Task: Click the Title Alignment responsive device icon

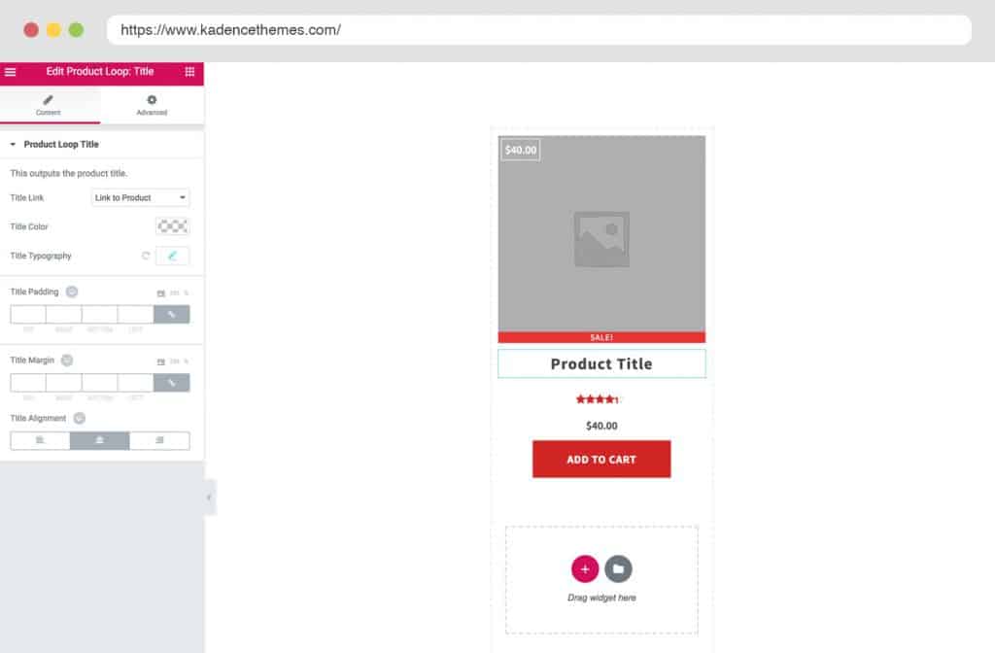Action: pos(80,418)
